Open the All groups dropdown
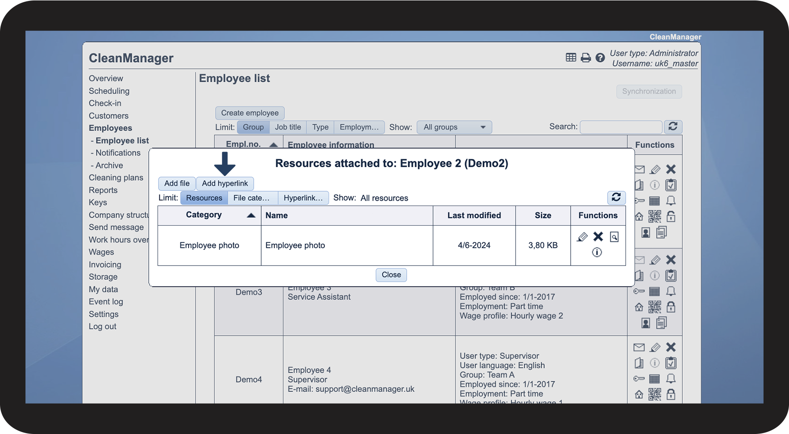 [454, 127]
